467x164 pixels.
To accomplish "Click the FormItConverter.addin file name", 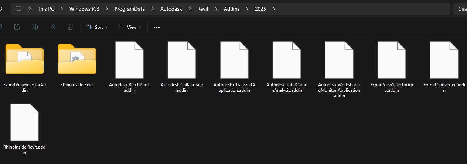I will 444,87.
